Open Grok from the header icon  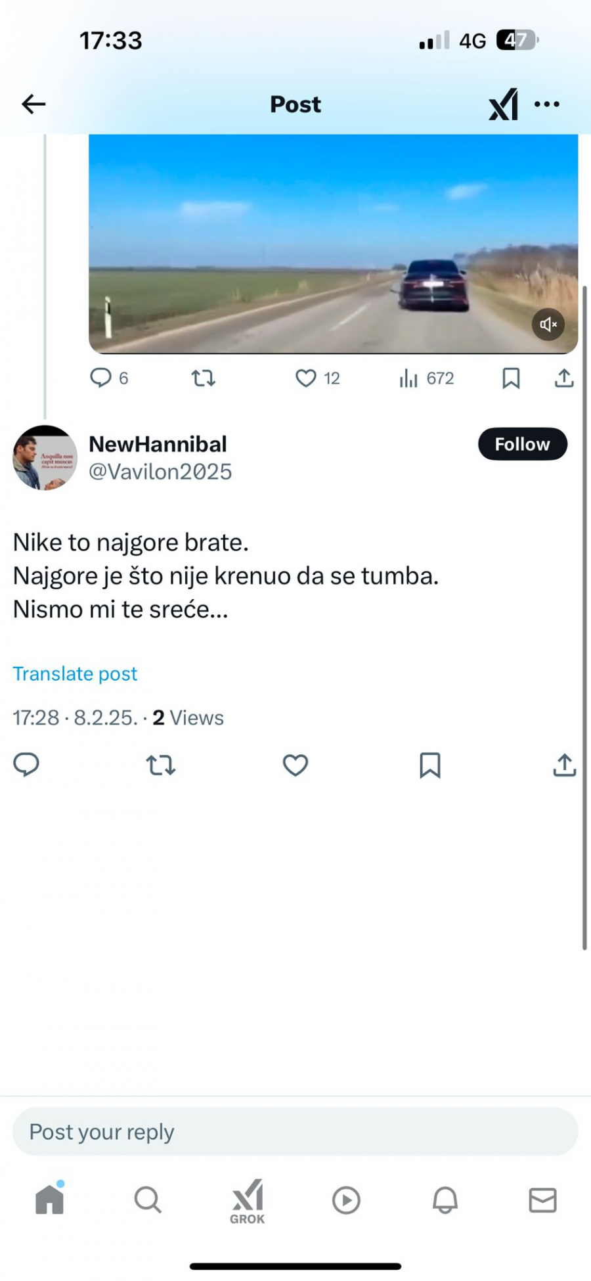coord(504,104)
